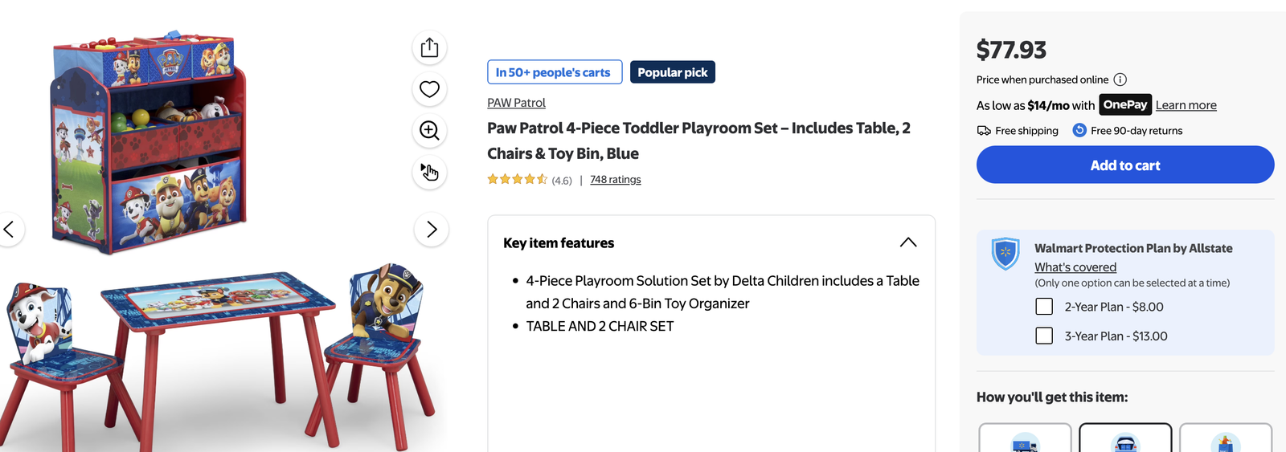Open the interactive view hand icon
The image size is (1286, 452).
(430, 172)
